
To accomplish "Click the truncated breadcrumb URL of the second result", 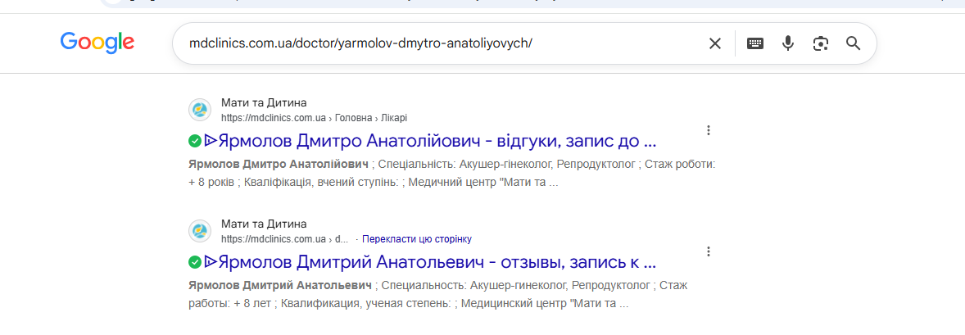I will coord(285,239).
